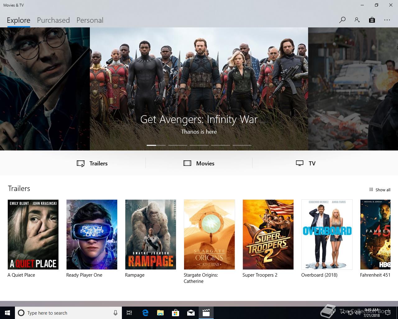Select the Movies category button
The height and width of the screenshot is (319, 398).
pos(199,163)
